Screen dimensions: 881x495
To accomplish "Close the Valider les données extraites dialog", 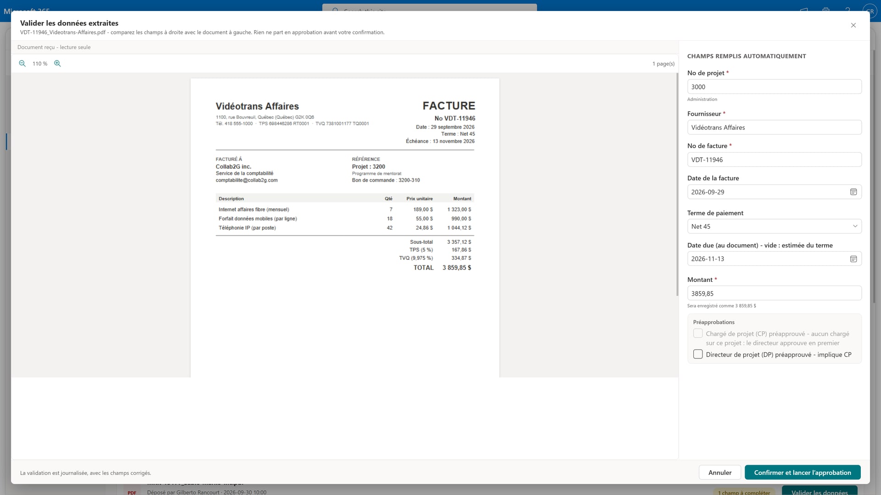I will pos(853,25).
